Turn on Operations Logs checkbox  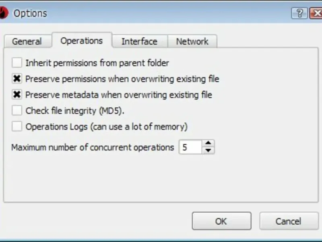pyautogui.click(x=17, y=127)
